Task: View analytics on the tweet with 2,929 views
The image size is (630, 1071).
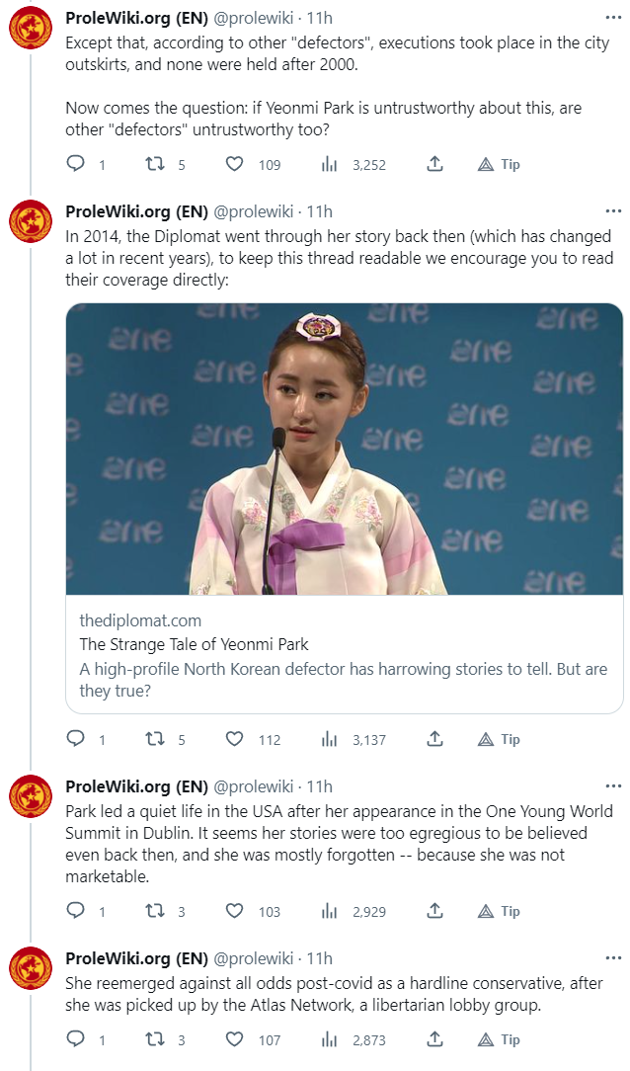Action: (x=330, y=911)
